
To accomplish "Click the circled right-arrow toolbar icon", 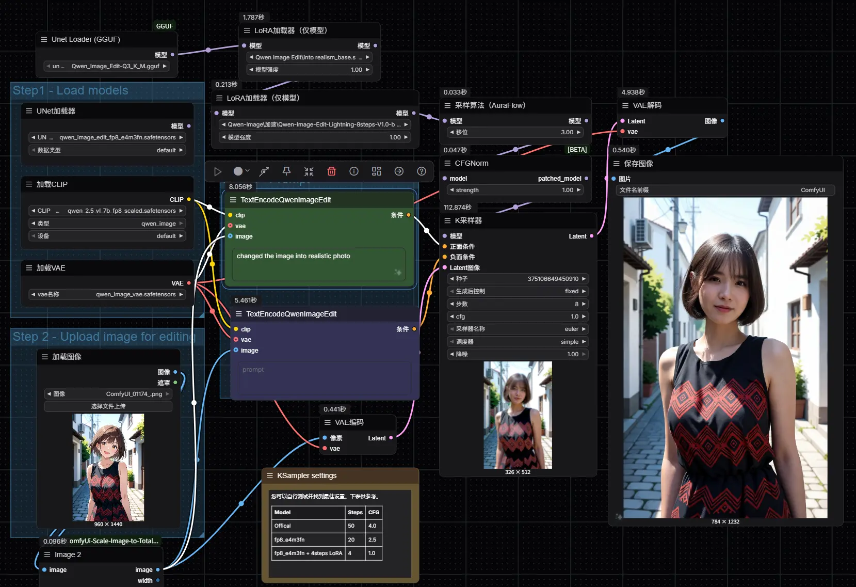I will tap(399, 171).
